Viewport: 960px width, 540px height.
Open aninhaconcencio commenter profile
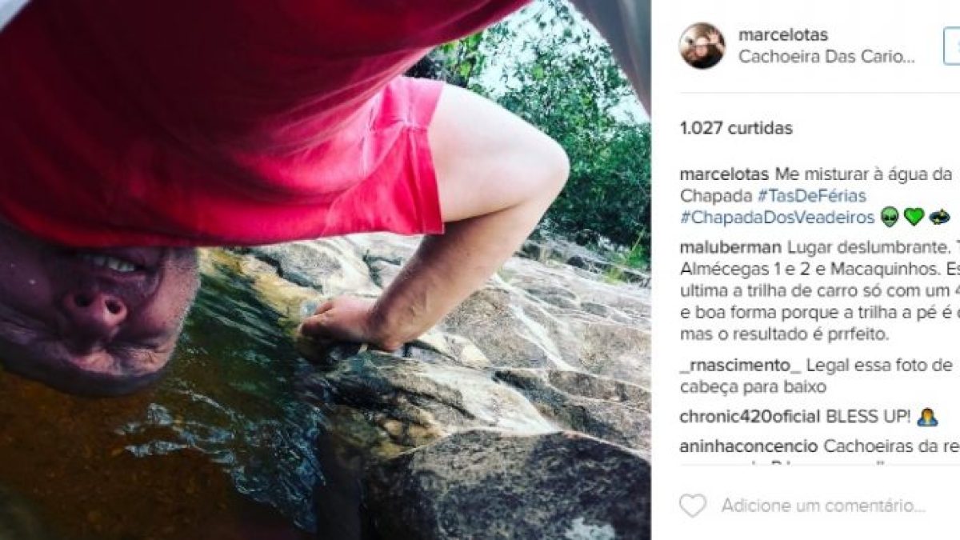748,446
